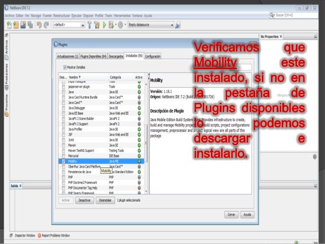Open the Inspector Window icon at bottom
The height and width of the screenshot is (244, 325).
coord(11,235)
